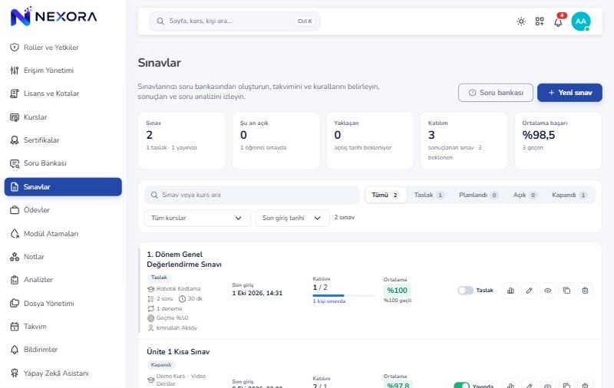The image size is (614, 388).
Task: Open the 1. Dönem Genel Değerlendirme Sınavı title
Action: pos(184,259)
